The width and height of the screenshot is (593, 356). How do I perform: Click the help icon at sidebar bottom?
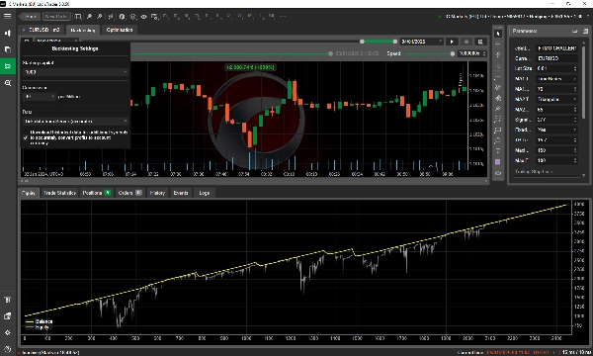click(x=7, y=349)
